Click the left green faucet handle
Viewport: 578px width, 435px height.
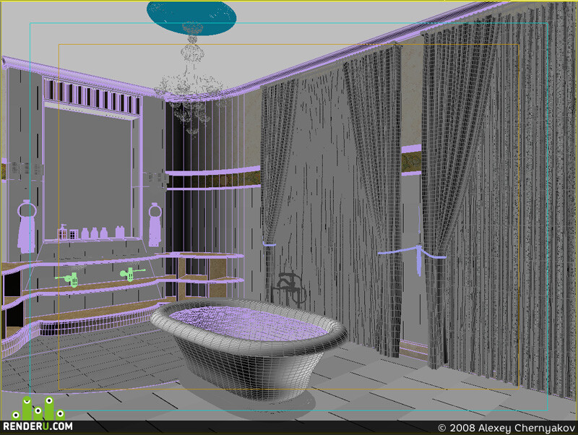(70, 280)
